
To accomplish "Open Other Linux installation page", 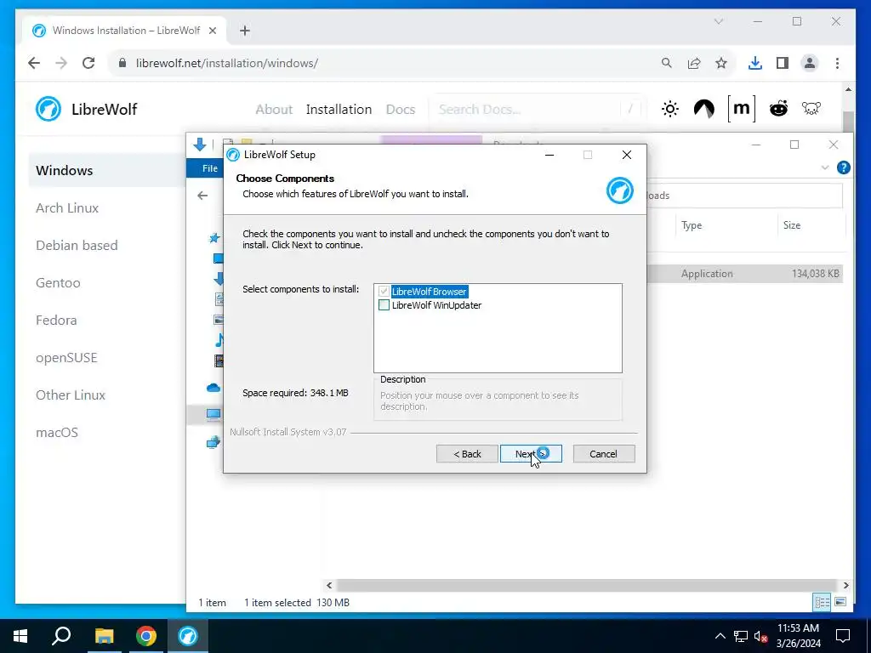I will [71, 395].
